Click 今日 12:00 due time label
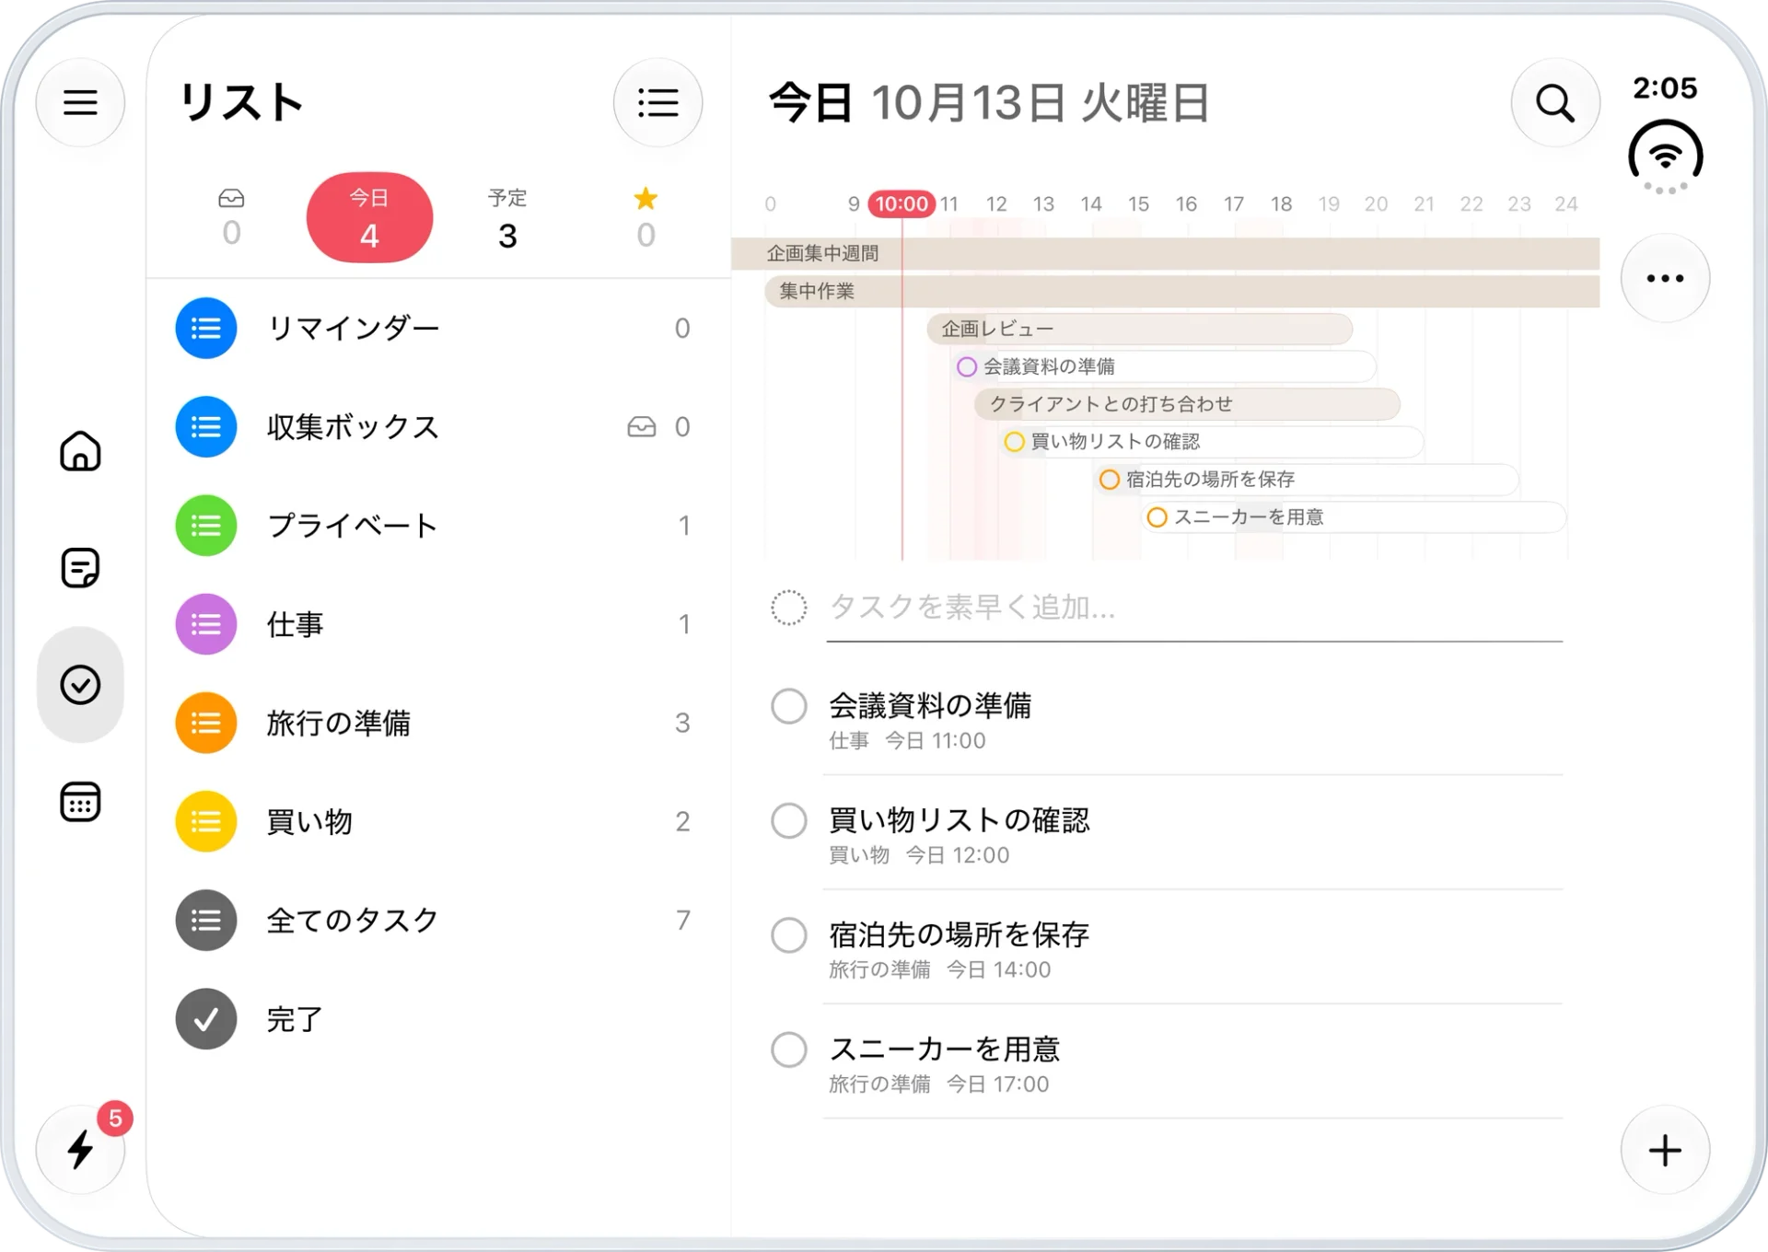 click(958, 854)
